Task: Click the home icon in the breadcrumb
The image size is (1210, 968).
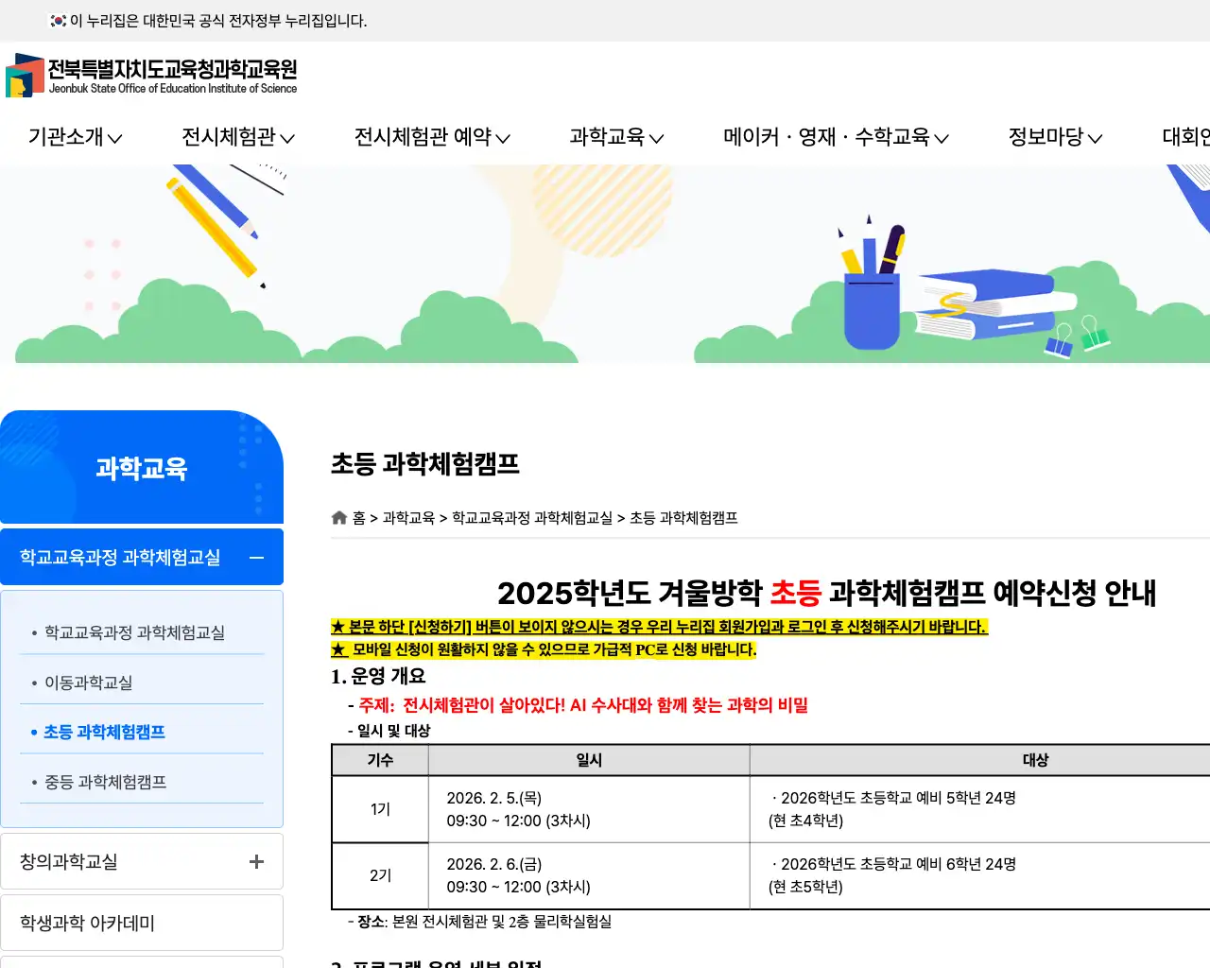Action: point(338,516)
